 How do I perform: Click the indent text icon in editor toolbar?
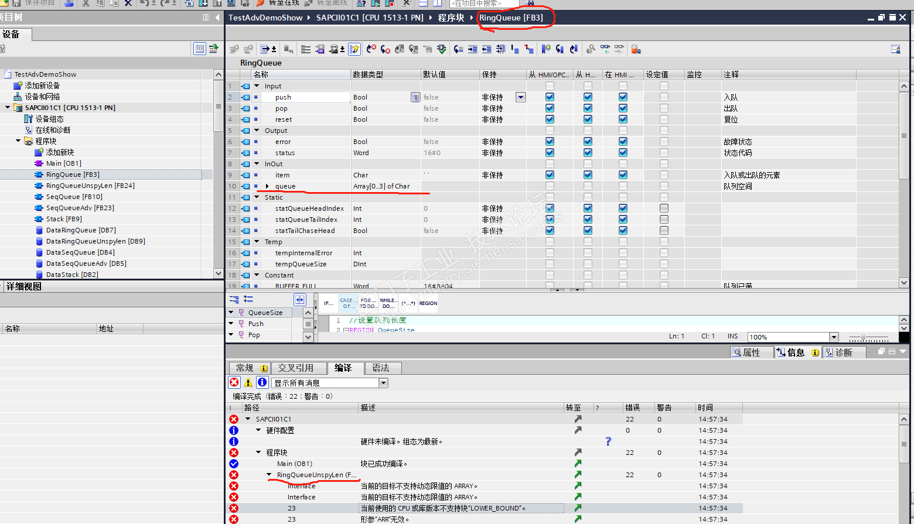click(472, 49)
